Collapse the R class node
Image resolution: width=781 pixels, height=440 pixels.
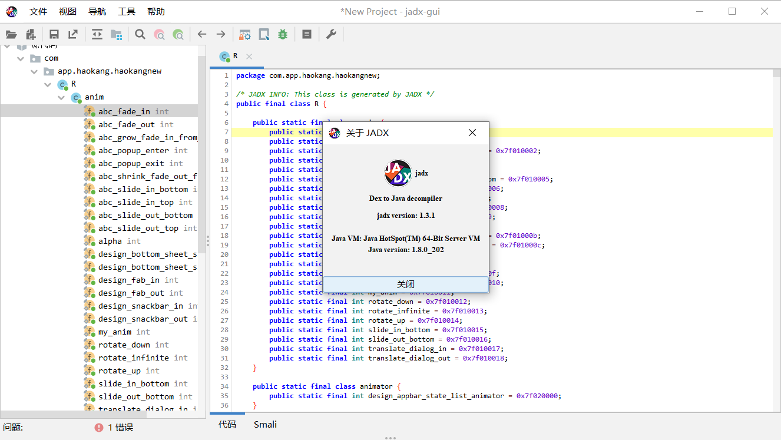pos(48,84)
